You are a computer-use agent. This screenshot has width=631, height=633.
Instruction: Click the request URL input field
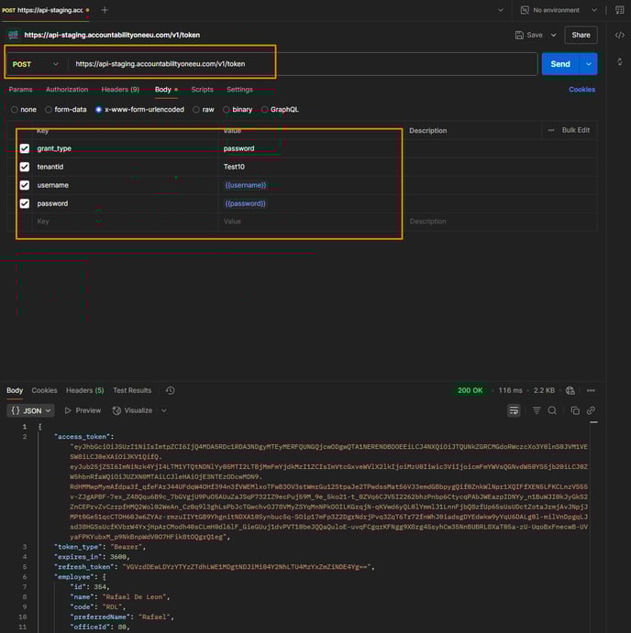click(304, 64)
